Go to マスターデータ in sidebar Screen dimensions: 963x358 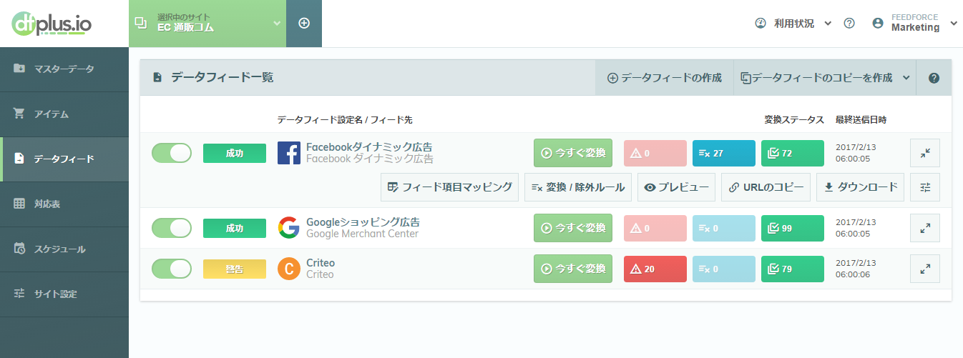[x=64, y=69]
